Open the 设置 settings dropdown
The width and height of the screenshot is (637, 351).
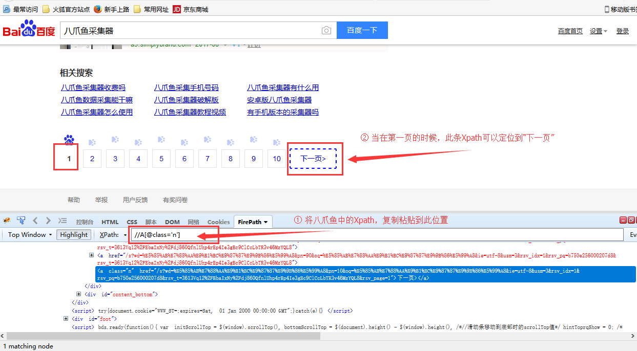point(599,31)
